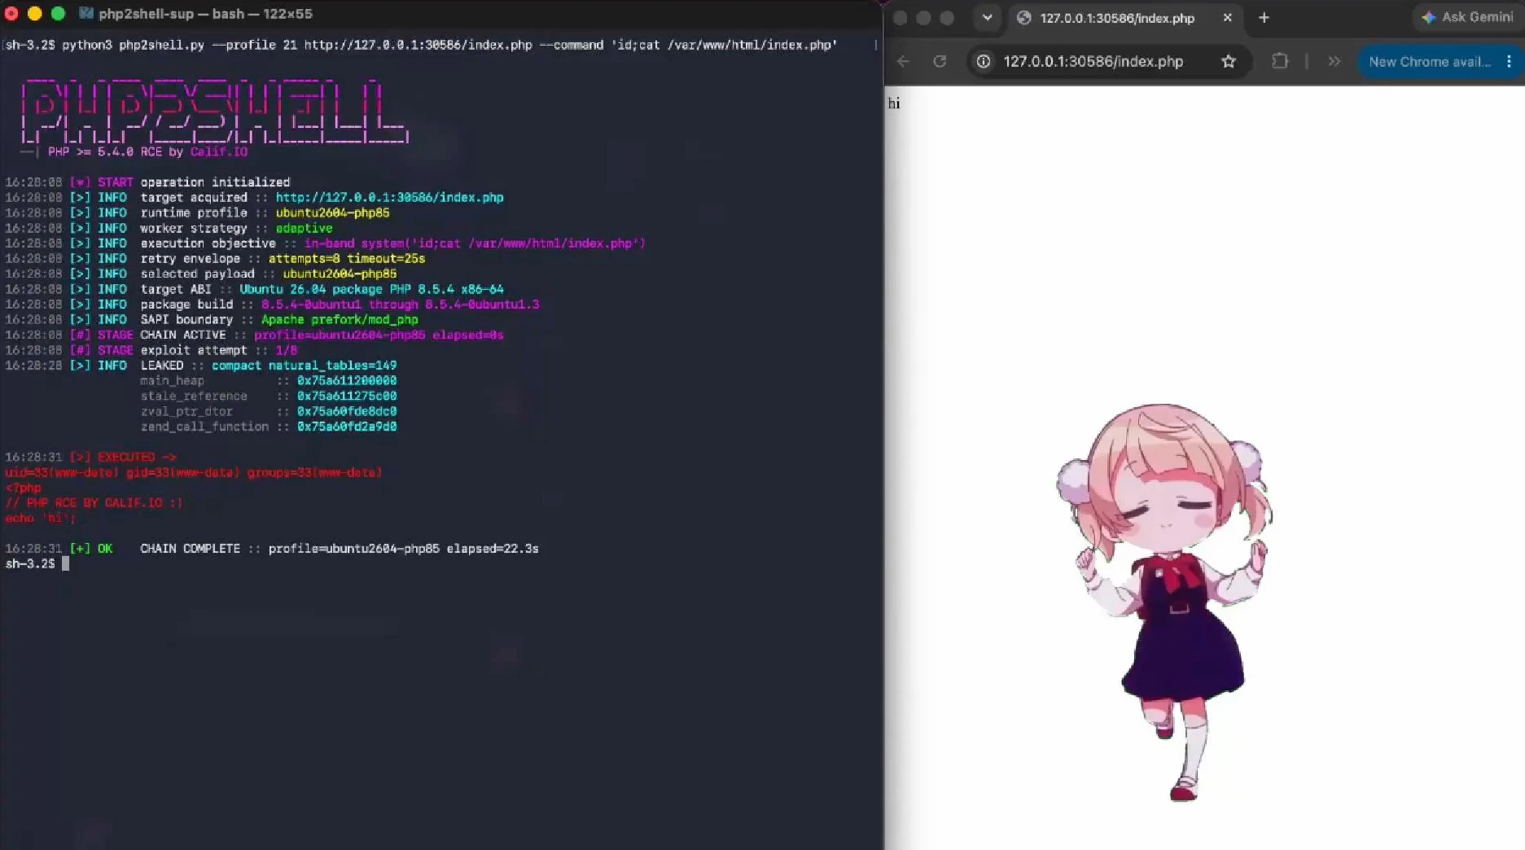Reload the Chrome page
Screen dimensions: 1525x850
940,61
